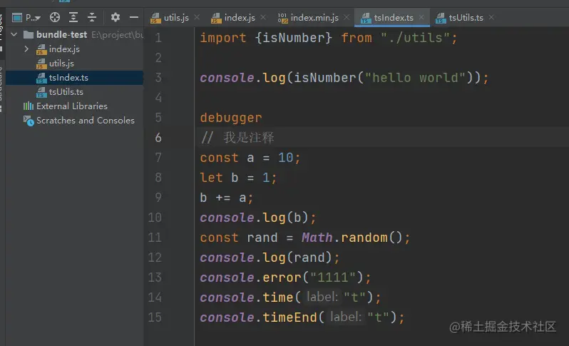This screenshot has width=569, height=346.
Task: Collapse the bundle-test project folder
Action: [x=14, y=34]
